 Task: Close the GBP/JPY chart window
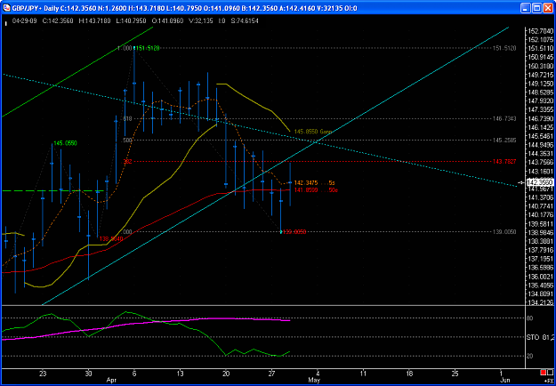547,8
